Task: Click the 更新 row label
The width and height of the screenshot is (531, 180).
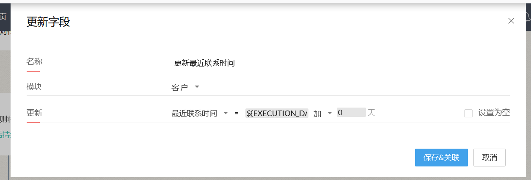Action: 34,113
